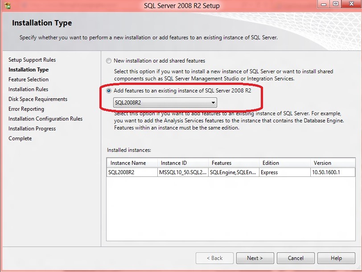Close the SQL Server 2008 R2 Setup window
The height and width of the screenshot is (272, 362).
click(x=351, y=4)
